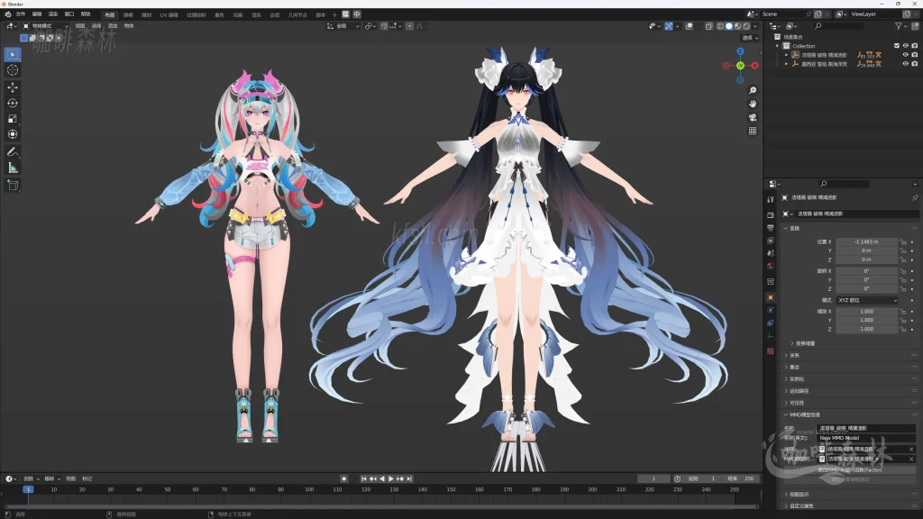Click the viewport zoom magnifier icon
The image size is (923, 519).
point(753,91)
